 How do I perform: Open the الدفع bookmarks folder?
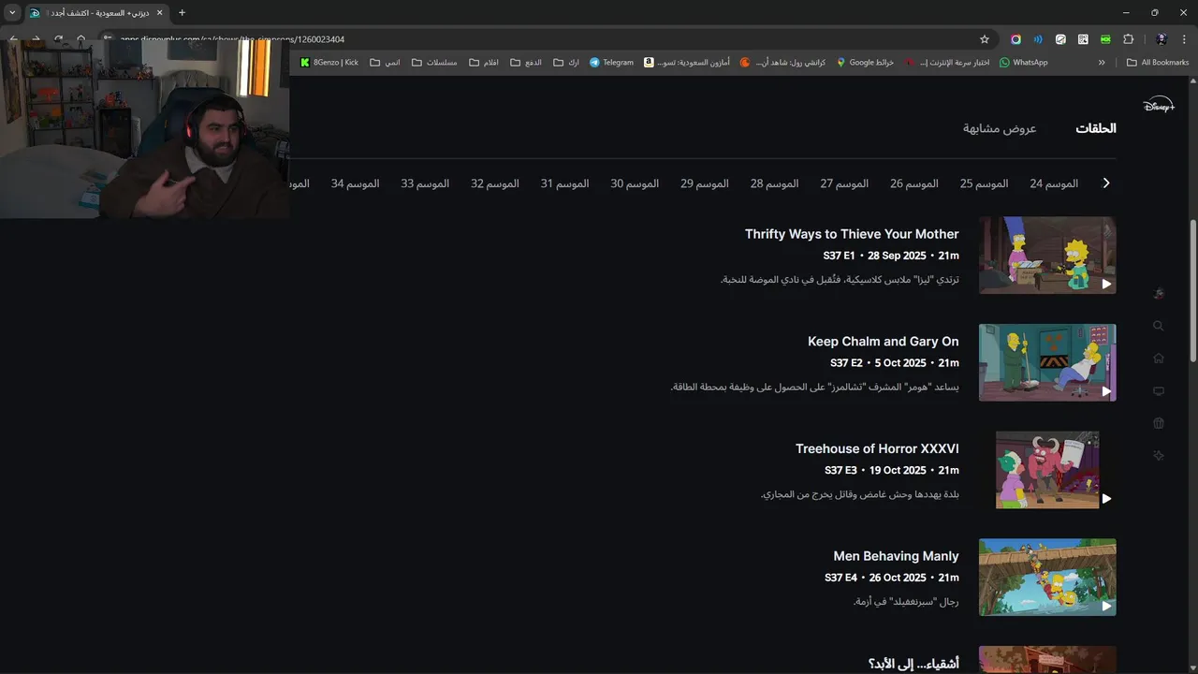pyautogui.click(x=525, y=63)
